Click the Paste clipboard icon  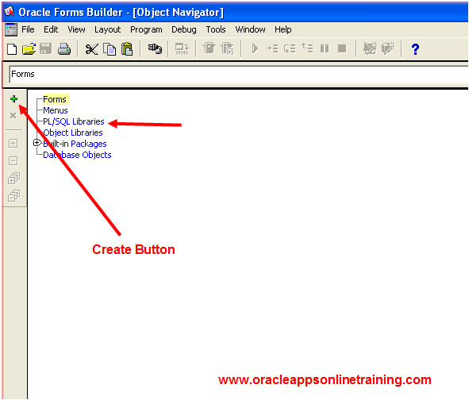coord(127,48)
